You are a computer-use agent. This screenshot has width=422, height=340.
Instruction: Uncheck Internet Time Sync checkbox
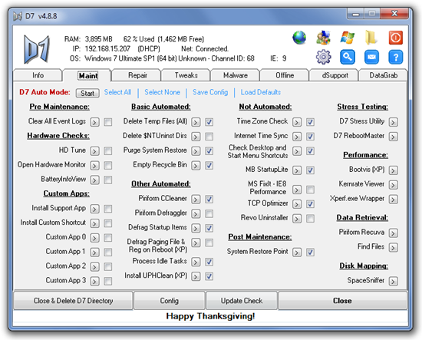[x=310, y=137]
